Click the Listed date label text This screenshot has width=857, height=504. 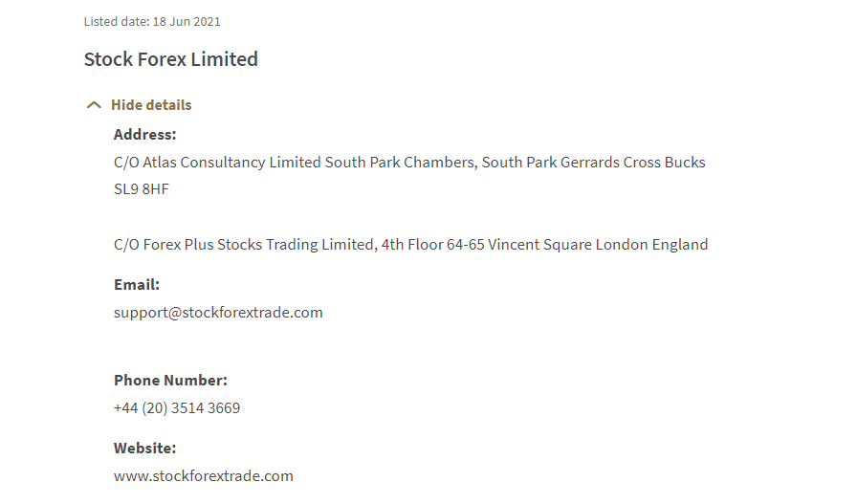pyautogui.click(x=116, y=21)
